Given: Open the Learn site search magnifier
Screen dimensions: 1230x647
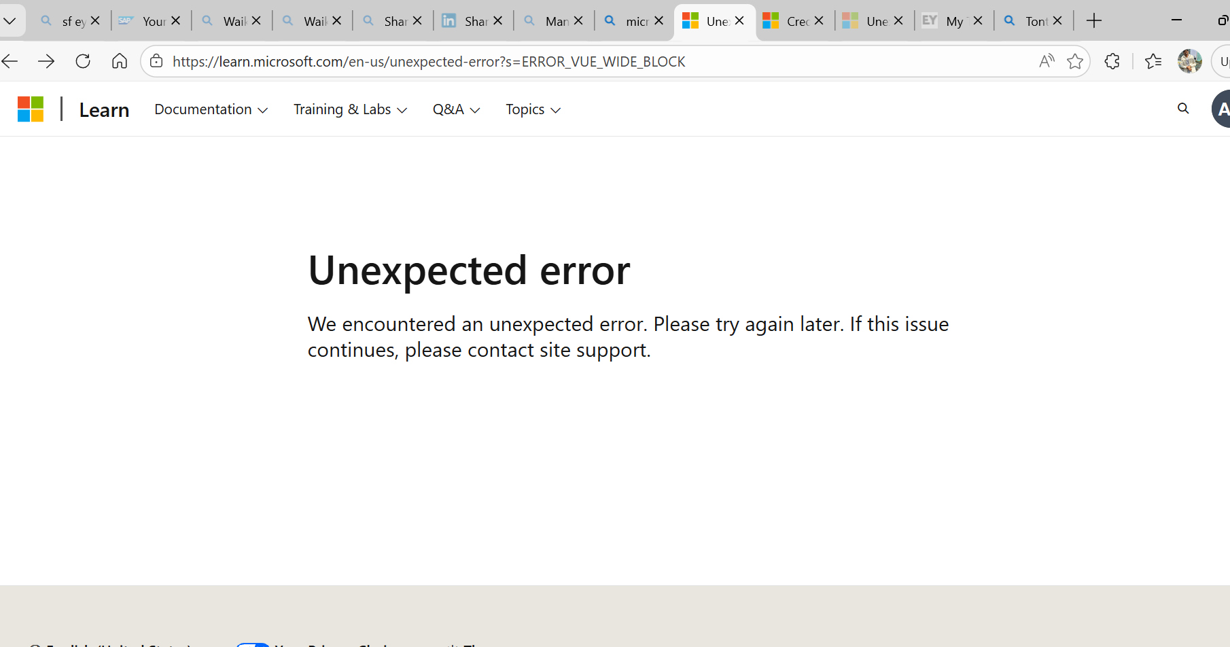Looking at the screenshot, I should point(1183,109).
